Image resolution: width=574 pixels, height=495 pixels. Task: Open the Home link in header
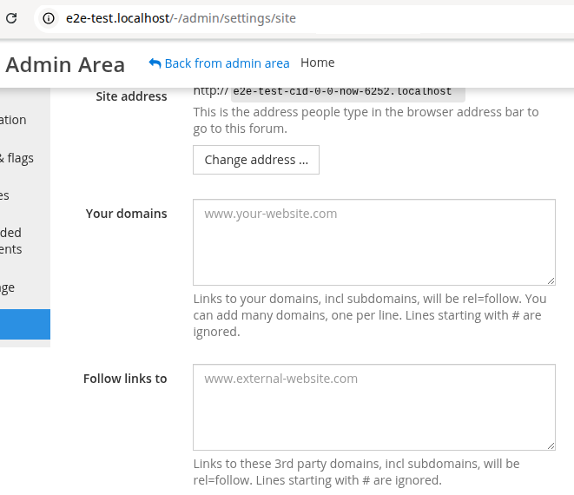tap(317, 63)
